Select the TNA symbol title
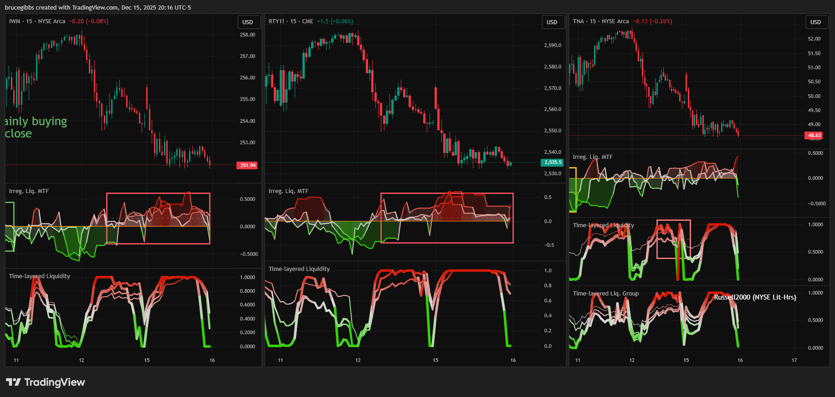 (x=578, y=21)
